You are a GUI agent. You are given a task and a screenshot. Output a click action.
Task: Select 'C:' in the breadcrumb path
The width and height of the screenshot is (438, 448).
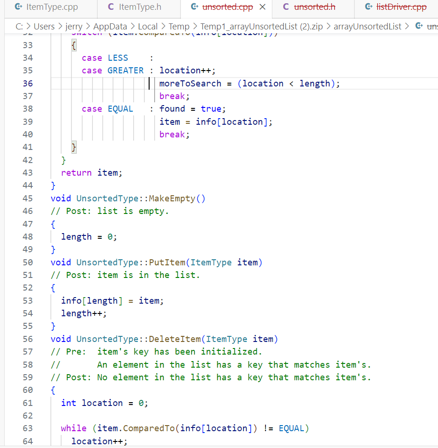19,27
